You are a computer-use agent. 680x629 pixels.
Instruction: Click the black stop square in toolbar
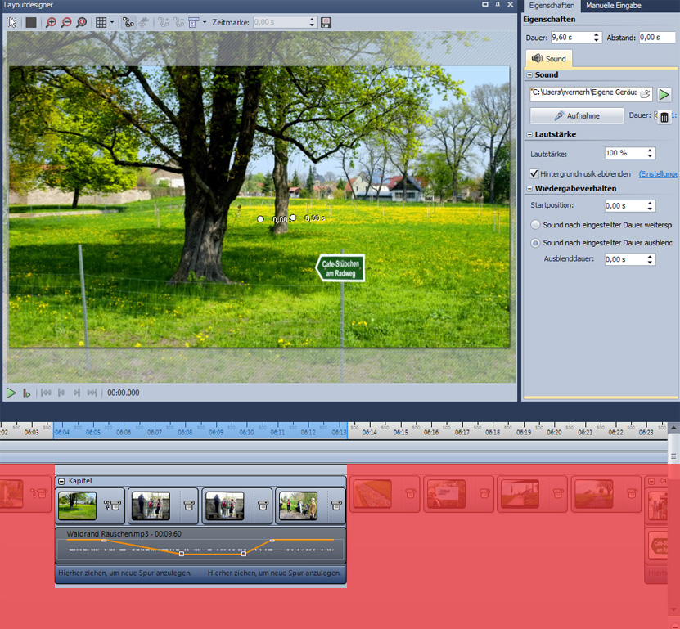31,23
